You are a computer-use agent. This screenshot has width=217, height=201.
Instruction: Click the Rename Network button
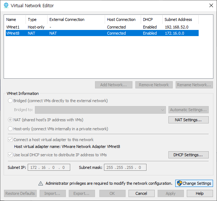(x=194, y=85)
